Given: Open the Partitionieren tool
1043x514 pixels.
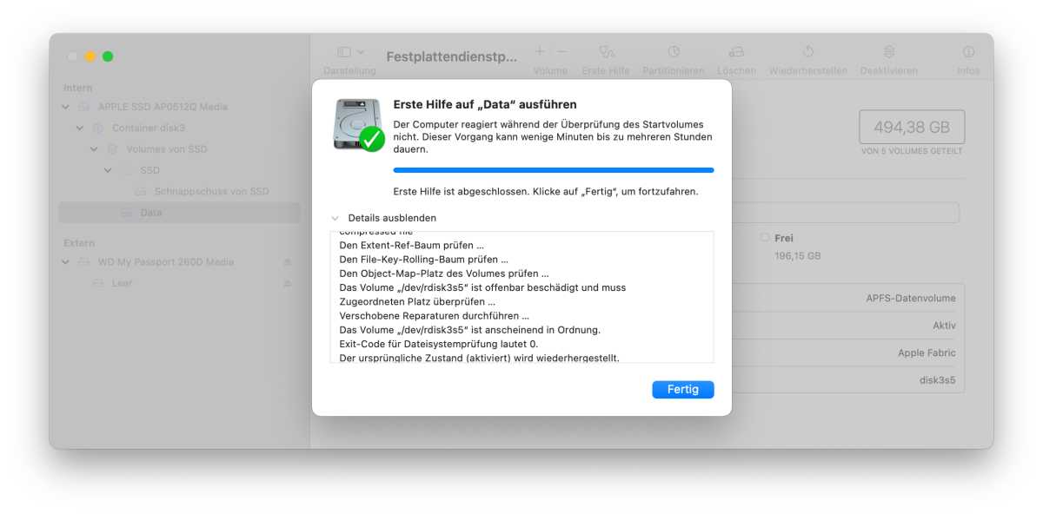Looking at the screenshot, I should click(674, 52).
